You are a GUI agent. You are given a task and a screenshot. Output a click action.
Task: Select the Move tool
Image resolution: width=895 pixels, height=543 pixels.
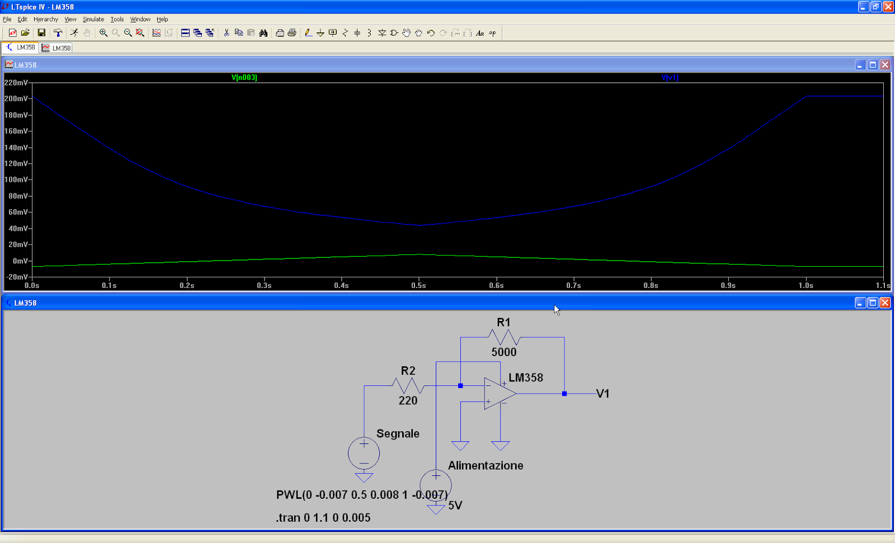406,33
